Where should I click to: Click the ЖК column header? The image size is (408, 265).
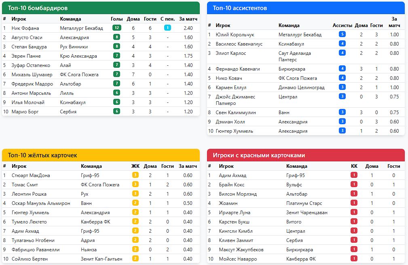(135, 166)
